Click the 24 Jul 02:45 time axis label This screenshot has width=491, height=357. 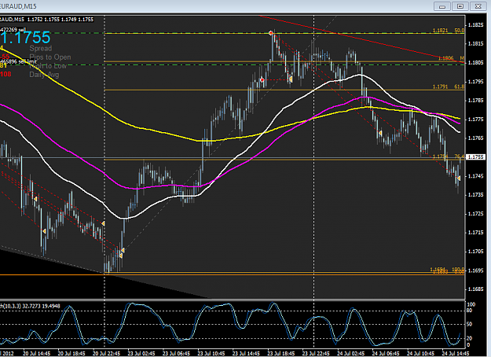350,353
